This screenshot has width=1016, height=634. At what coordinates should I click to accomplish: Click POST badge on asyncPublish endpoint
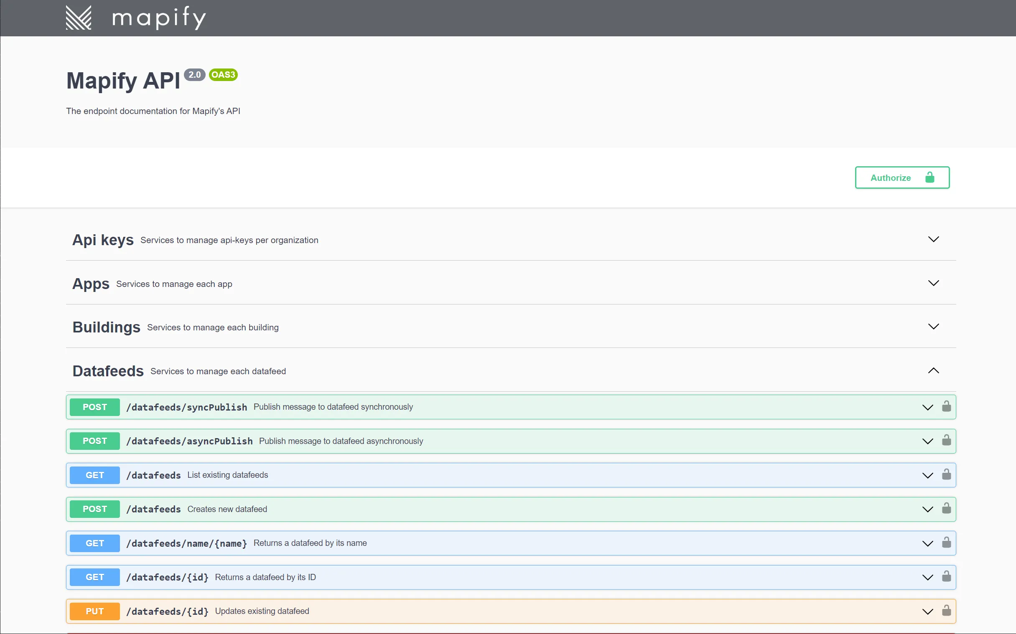(95, 441)
